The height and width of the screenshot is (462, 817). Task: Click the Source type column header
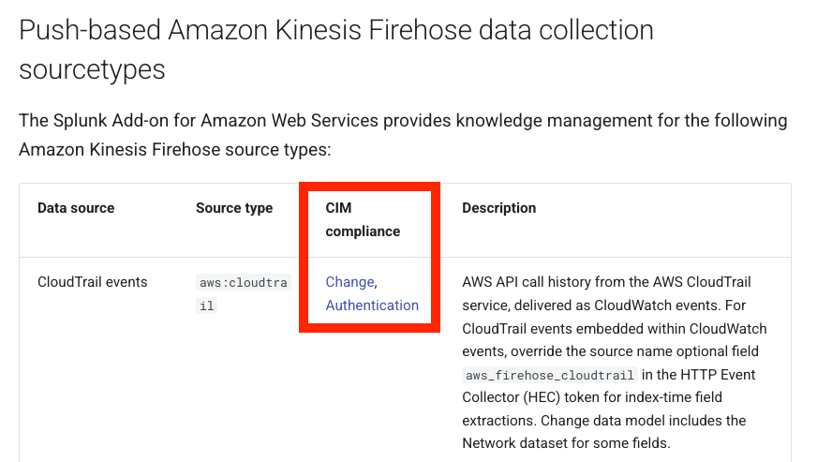(234, 208)
